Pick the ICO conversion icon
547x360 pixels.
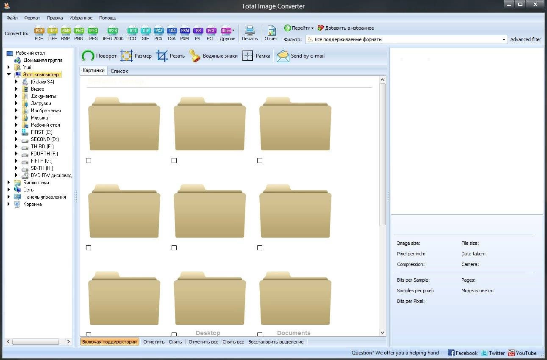click(132, 33)
